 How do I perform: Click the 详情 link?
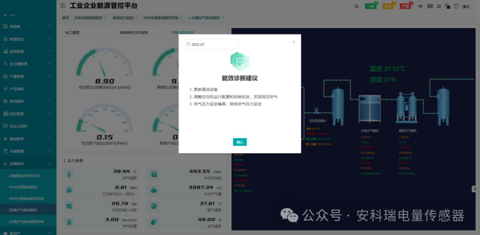coord(175,32)
